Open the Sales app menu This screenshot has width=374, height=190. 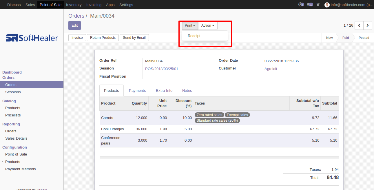[30, 5]
